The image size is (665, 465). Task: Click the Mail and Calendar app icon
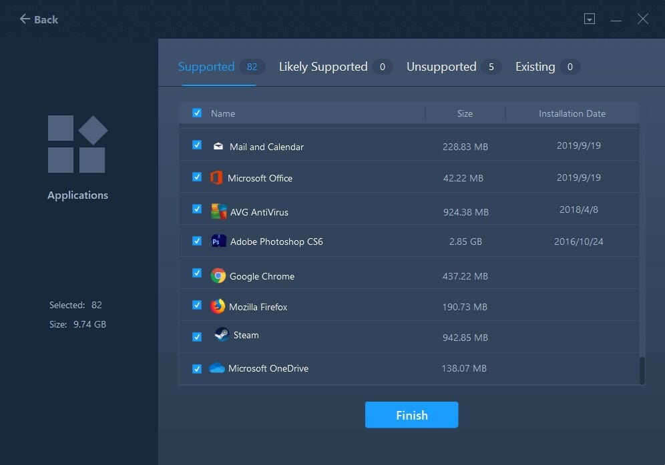(x=218, y=146)
